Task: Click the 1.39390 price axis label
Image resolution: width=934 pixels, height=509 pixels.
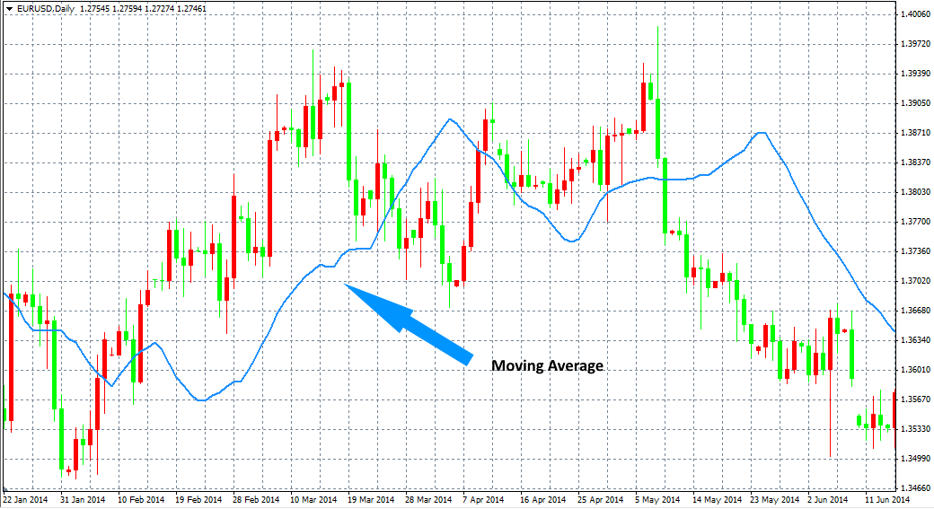Action: point(914,74)
